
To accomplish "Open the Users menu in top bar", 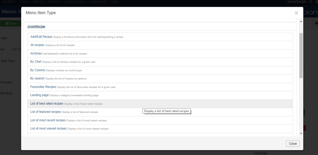I will click(x=24, y=2).
